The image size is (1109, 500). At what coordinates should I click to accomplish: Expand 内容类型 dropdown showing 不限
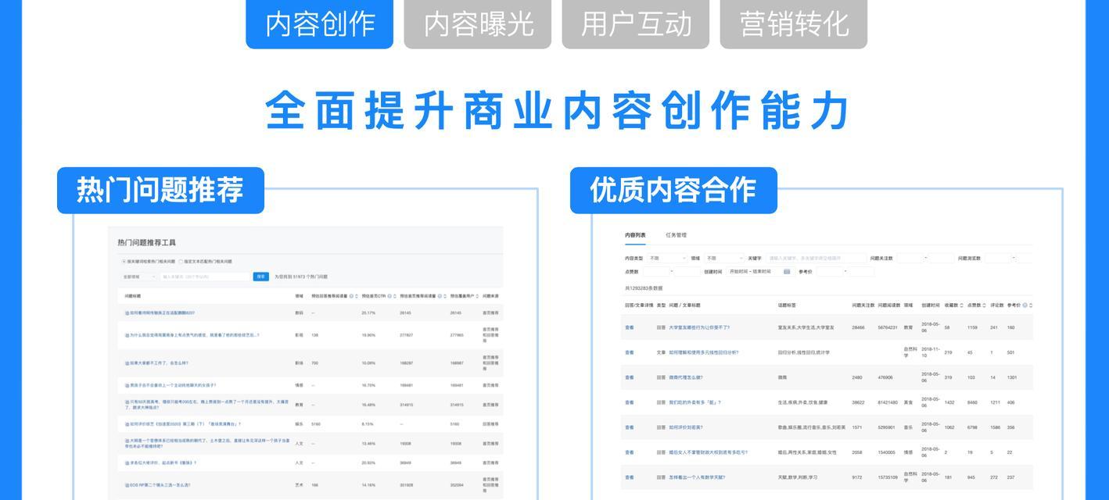click(667, 258)
